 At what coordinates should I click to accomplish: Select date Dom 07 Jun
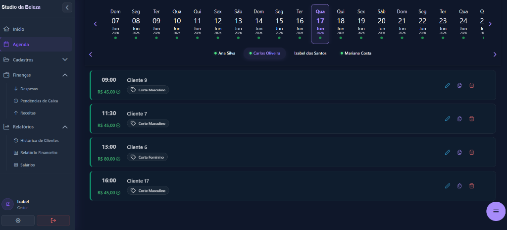click(115, 24)
